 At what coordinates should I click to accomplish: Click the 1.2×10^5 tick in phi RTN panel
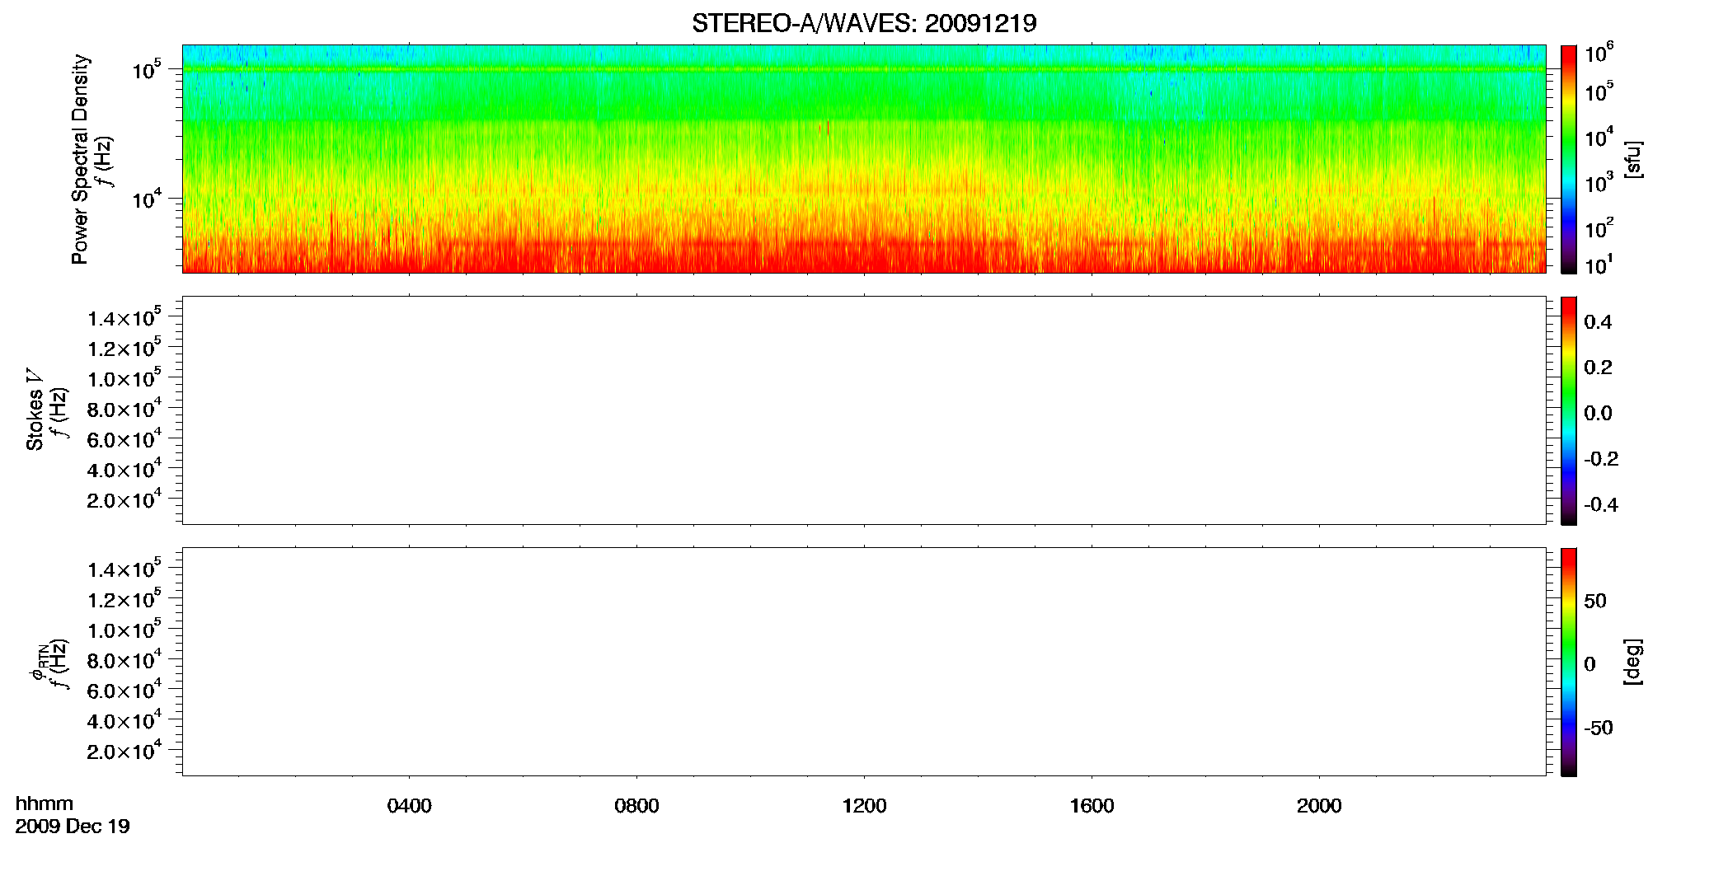[x=124, y=599]
